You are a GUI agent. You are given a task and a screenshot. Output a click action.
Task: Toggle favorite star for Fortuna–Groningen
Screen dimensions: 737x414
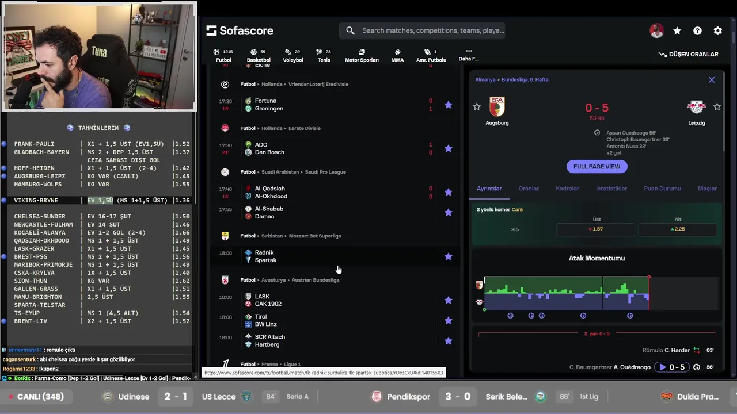click(449, 105)
